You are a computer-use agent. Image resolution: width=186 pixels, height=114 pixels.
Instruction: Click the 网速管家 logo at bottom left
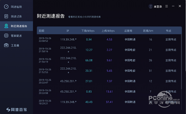[16, 110]
